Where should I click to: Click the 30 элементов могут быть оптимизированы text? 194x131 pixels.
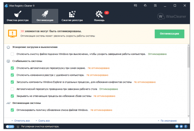tap(51, 31)
